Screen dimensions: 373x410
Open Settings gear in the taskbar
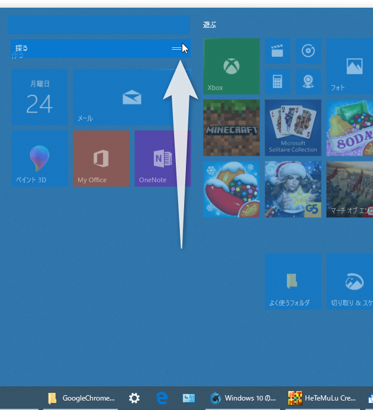pyautogui.click(x=134, y=398)
